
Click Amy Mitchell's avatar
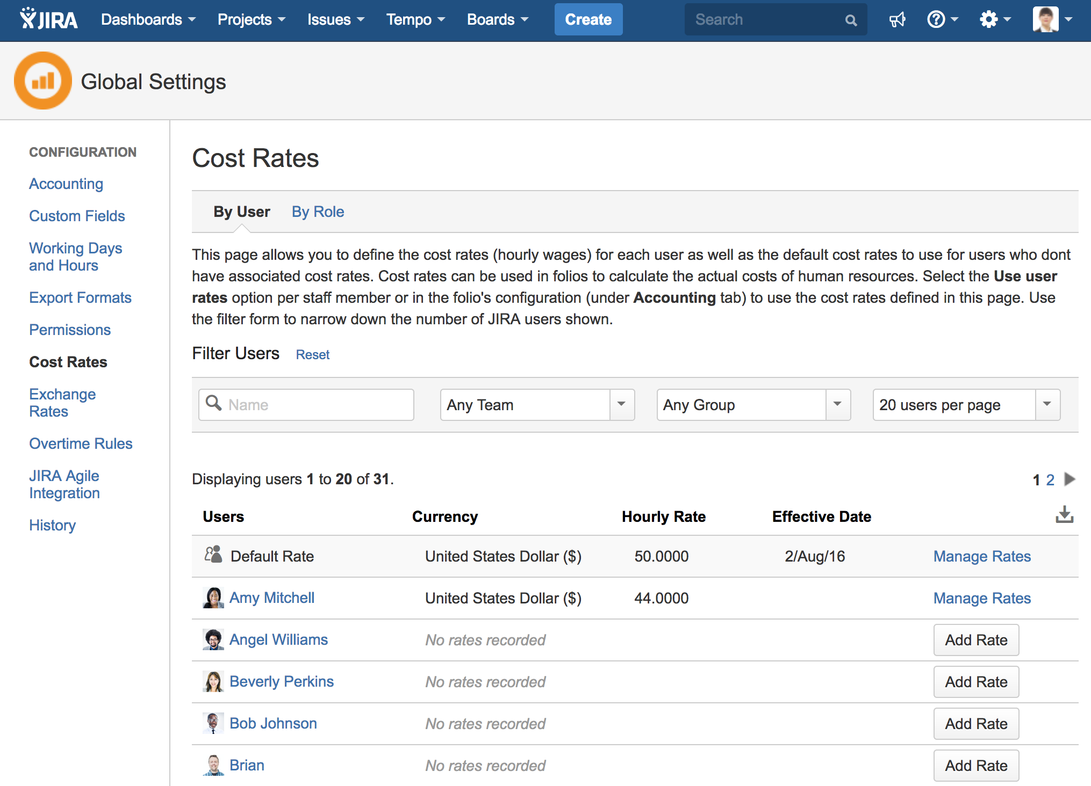tap(213, 598)
